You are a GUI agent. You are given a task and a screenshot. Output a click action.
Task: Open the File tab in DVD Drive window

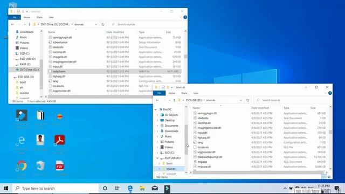(x=15, y=17)
